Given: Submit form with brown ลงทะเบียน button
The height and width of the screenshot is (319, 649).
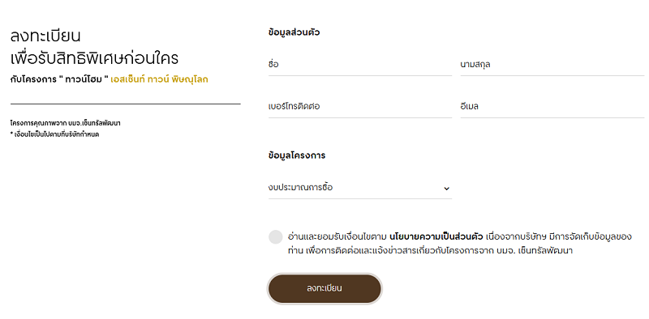Looking at the screenshot, I should [x=324, y=288].
